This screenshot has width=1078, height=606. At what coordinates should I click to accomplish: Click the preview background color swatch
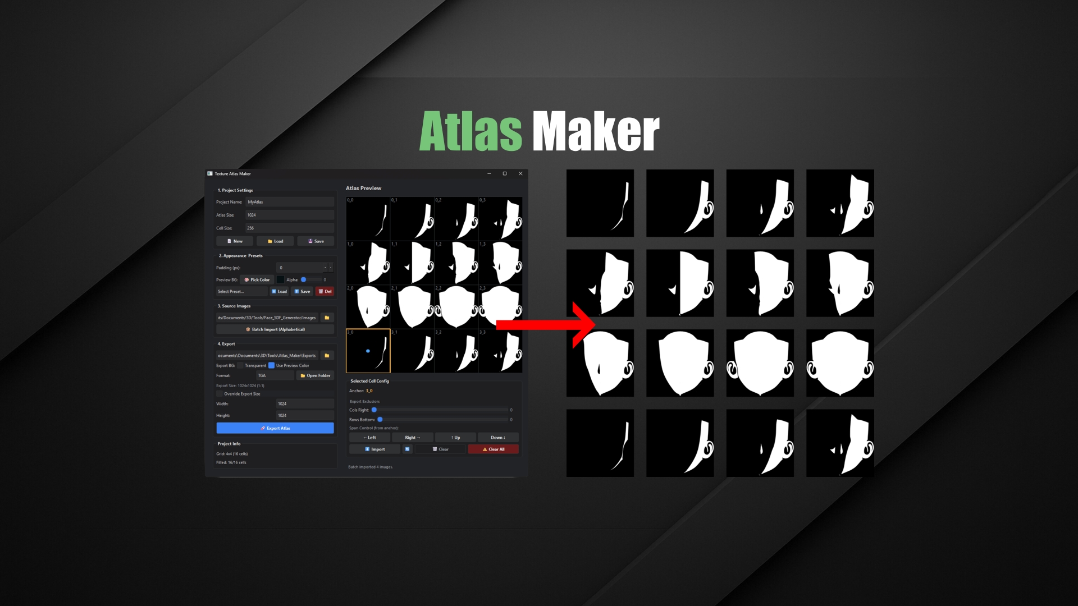pos(280,280)
